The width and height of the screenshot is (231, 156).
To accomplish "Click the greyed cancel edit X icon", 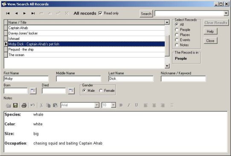I will tap(67, 13).
